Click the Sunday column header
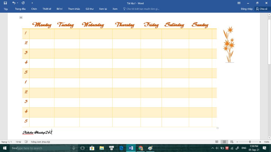Viewport: 271px width, 152px height. click(200, 25)
